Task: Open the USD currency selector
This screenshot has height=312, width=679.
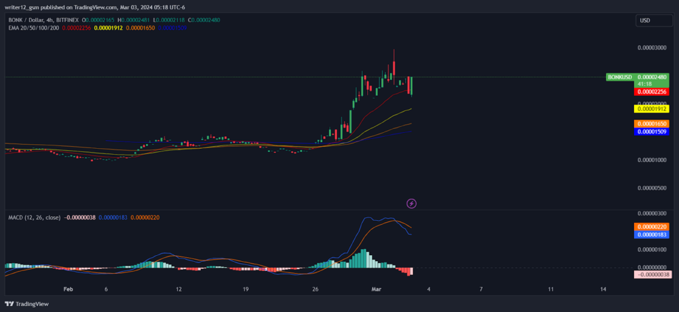Action: (654, 20)
